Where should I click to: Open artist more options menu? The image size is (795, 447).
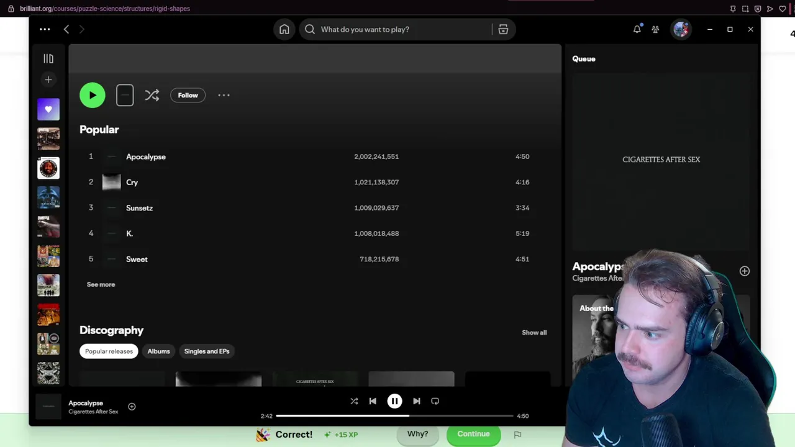point(224,95)
